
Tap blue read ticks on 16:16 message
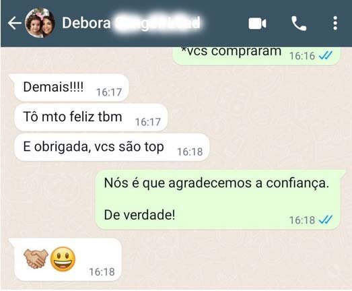coord(326,55)
